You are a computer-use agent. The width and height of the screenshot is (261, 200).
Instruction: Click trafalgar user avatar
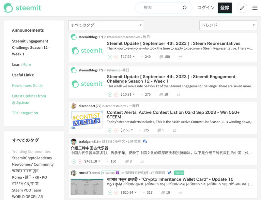pyautogui.click(x=74, y=142)
